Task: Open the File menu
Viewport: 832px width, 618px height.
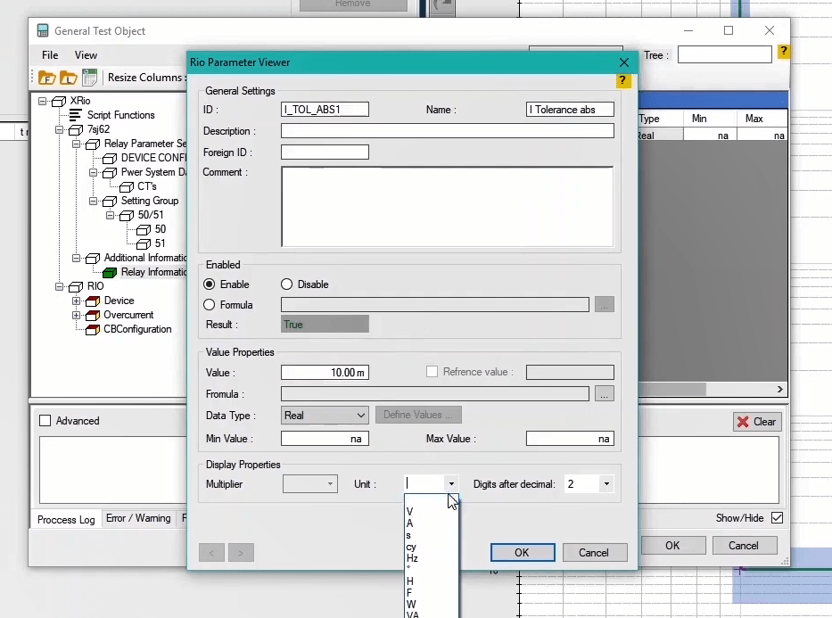Action: [50, 55]
